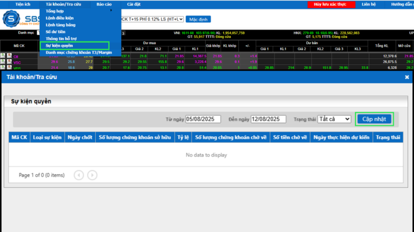Click the CII total volume 12,370.6
414x232 pixels.
390,56
